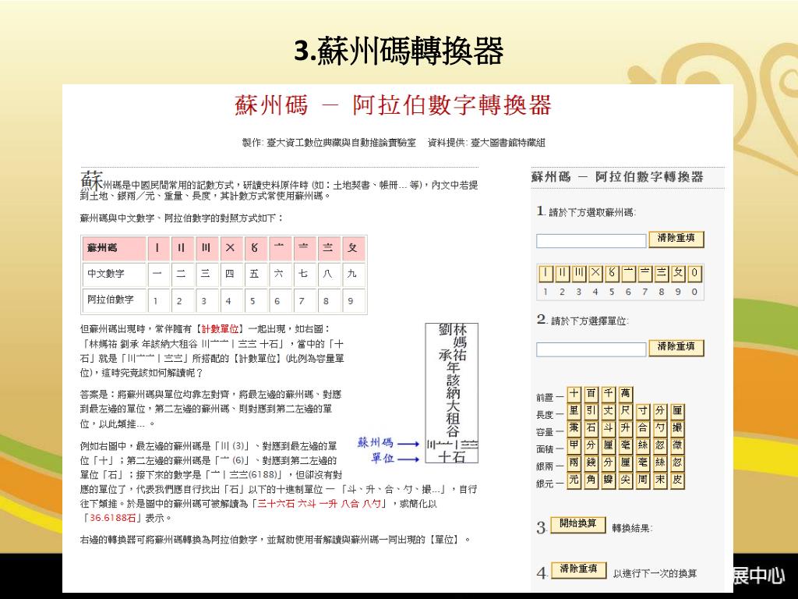This screenshot has height=599, width=798.
Task: Select the 周 silver dollar unit
Action: 643,480
